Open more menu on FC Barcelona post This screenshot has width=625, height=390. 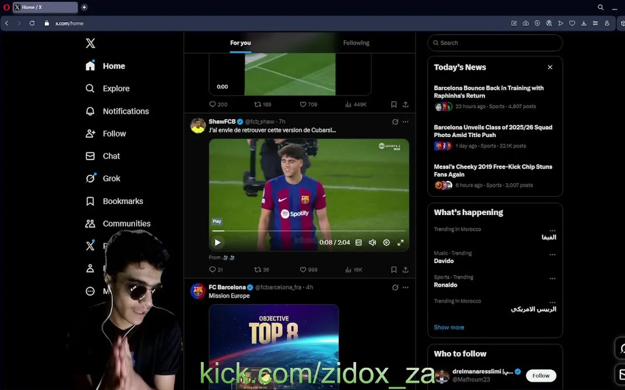pos(405,287)
